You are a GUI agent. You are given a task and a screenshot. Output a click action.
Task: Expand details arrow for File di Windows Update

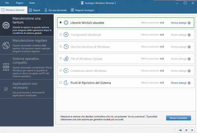point(189,59)
